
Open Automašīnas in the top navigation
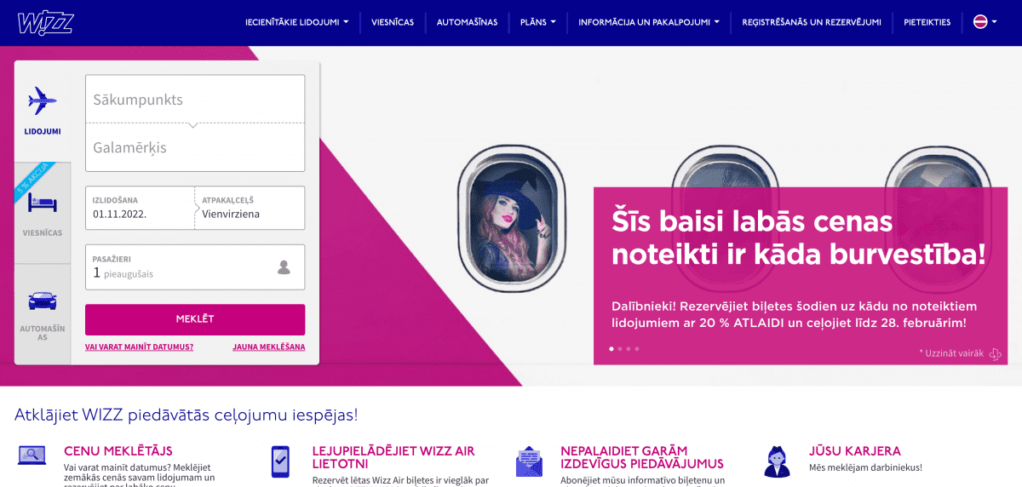point(467,22)
